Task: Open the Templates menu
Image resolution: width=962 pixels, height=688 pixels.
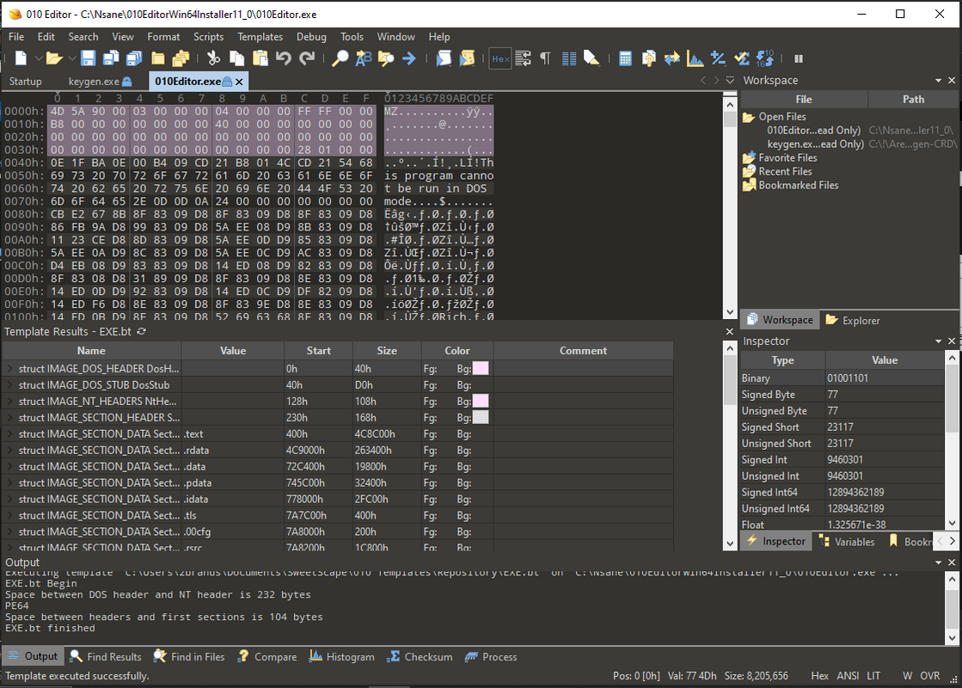Action: [x=260, y=37]
